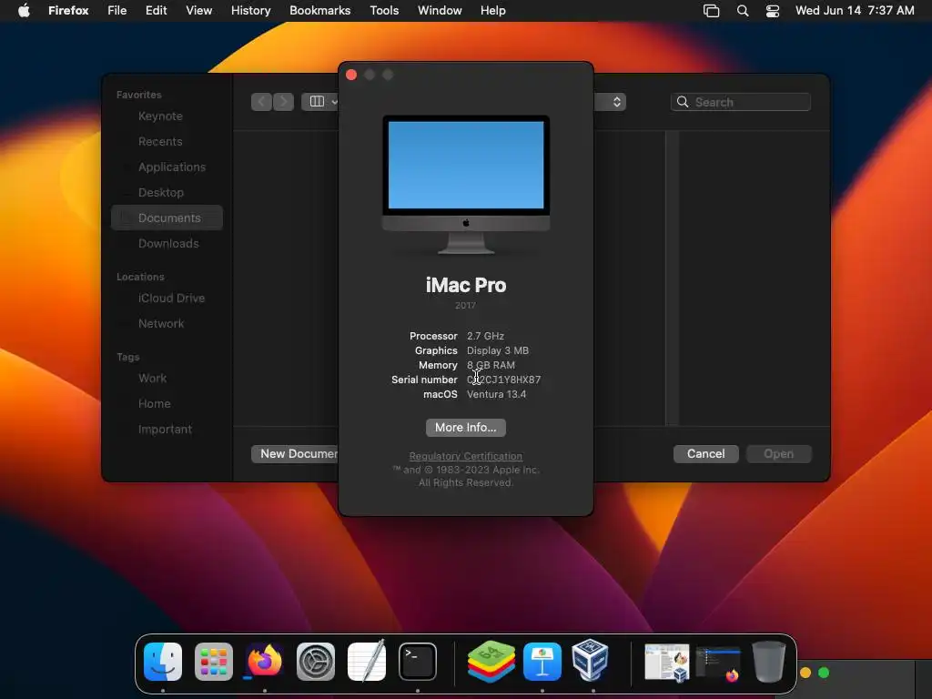This screenshot has width=932, height=699.
Task: Click the 'Ventura 13.4' macOS version text
Action: click(496, 394)
